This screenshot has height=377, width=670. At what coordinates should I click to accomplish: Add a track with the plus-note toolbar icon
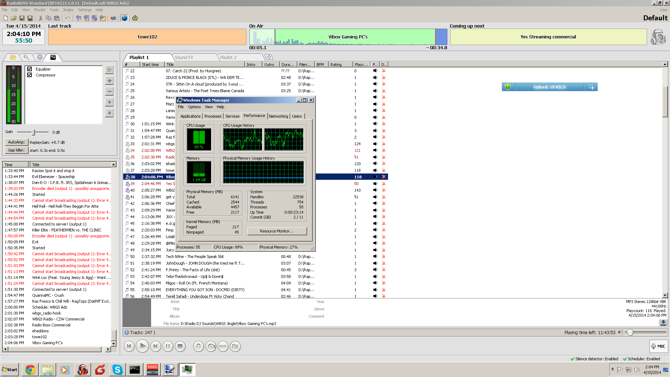pyautogui.click(x=79, y=18)
